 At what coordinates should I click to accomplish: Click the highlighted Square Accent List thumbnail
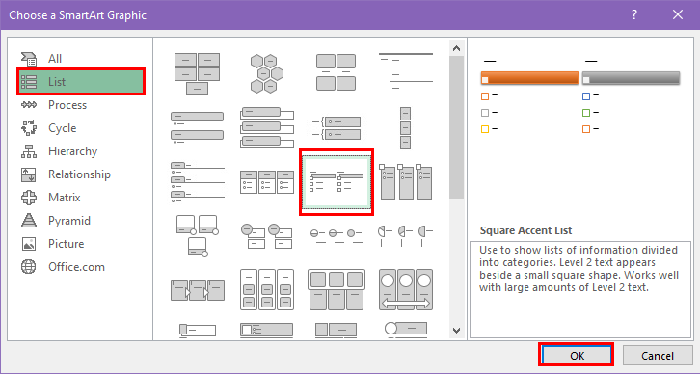tap(337, 182)
